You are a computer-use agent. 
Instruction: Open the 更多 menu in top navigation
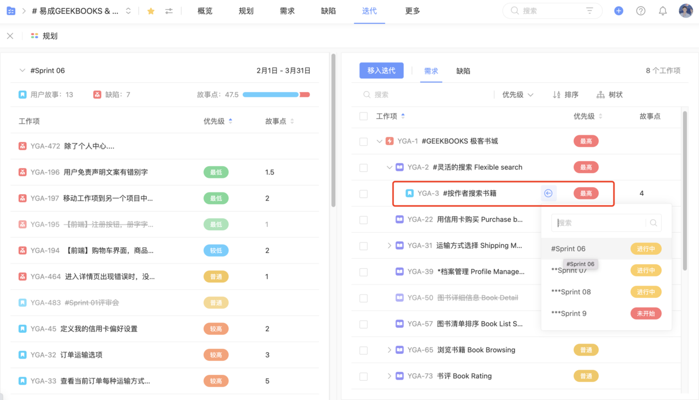[x=412, y=10]
